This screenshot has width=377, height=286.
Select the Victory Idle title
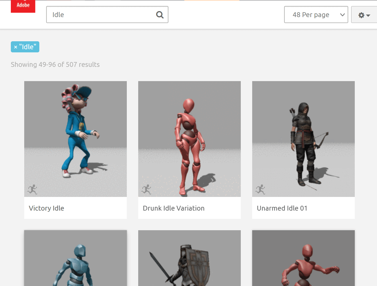[x=46, y=208]
